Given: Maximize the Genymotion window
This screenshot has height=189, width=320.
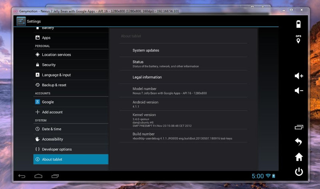Looking at the screenshot, I should tap(291, 10).
